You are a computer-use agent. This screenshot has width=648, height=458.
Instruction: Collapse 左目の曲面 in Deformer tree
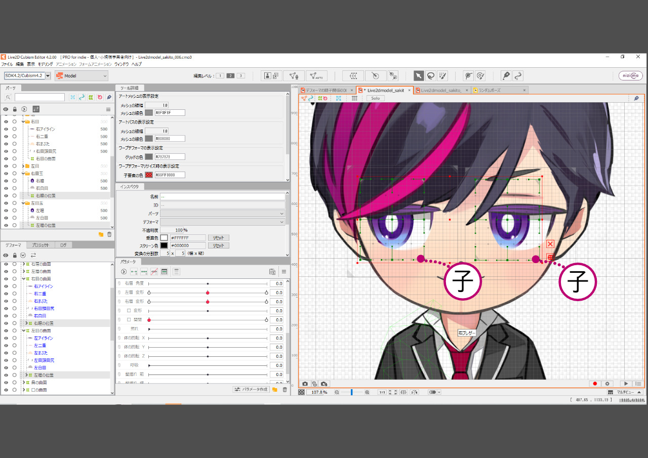(23, 330)
